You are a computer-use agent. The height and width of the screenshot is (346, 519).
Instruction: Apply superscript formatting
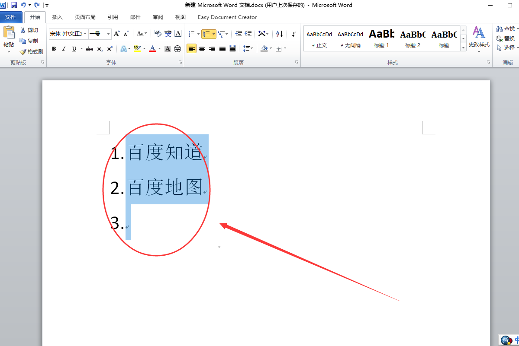[x=110, y=48]
